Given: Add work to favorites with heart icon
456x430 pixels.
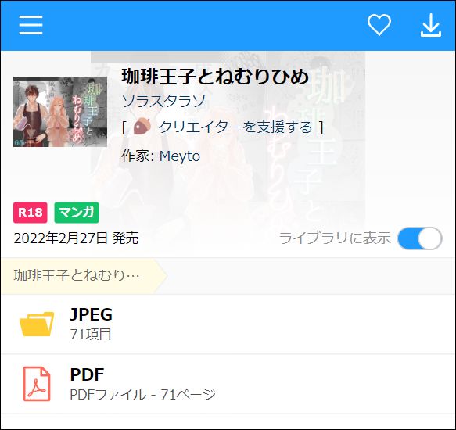Looking at the screenshot, I should coord(379,25).
